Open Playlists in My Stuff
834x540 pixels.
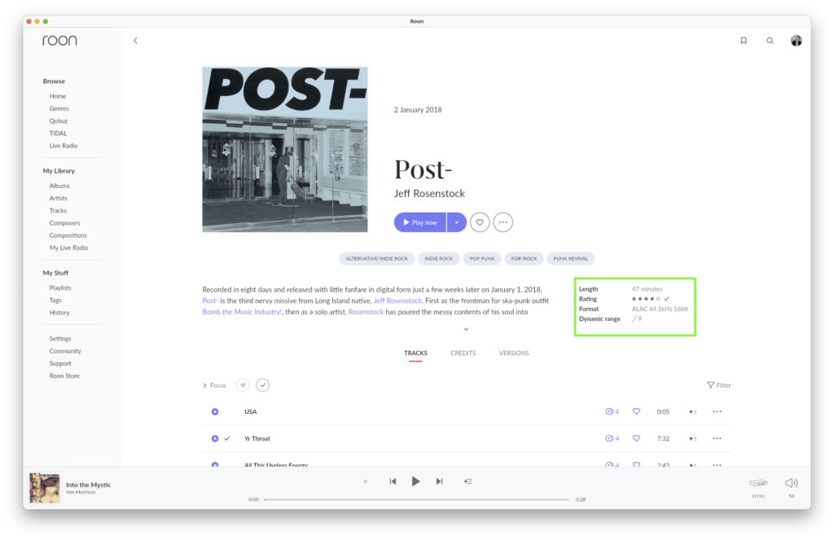click(x=60, y=288)
